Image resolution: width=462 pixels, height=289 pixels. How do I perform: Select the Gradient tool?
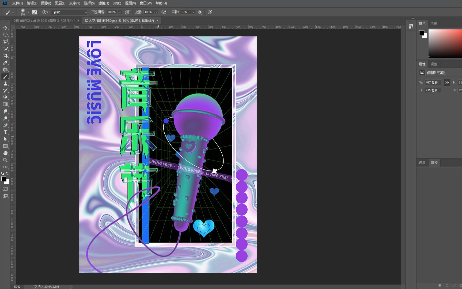[x=5, y=104]
